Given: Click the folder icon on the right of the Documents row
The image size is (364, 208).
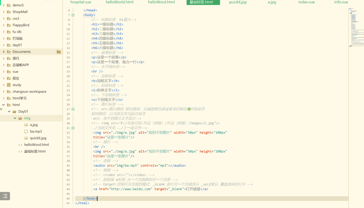Looking at the screenshot, I should [59, 52].
